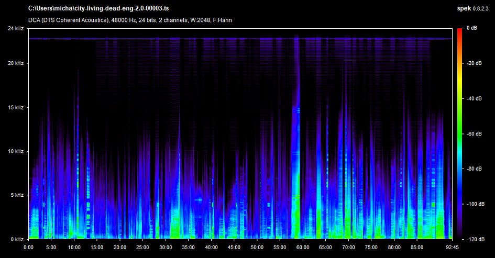Click the 0 kHz frequency label
This screenshot has height=258, width=495.
click(x=16, y=239)
